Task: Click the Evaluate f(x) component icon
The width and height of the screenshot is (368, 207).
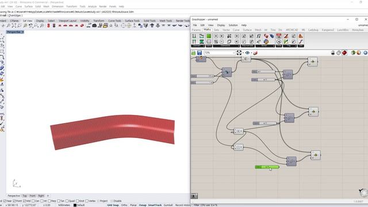Action: (258, 36)
